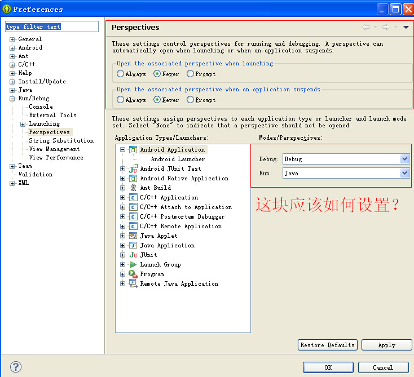Open forward-history dropdown next to forward arrow

pyautogui.click(x=395, y=27)
